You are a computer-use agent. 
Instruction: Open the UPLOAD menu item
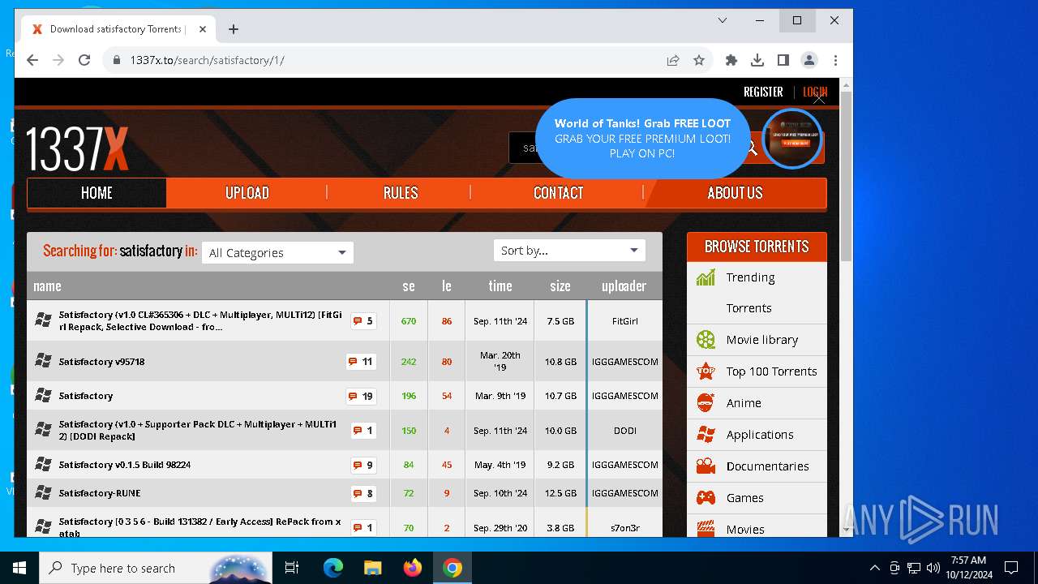(247, 193)
